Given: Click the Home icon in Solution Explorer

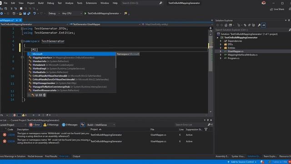Looking at the screenshot, I should click(x=226, y=25).
